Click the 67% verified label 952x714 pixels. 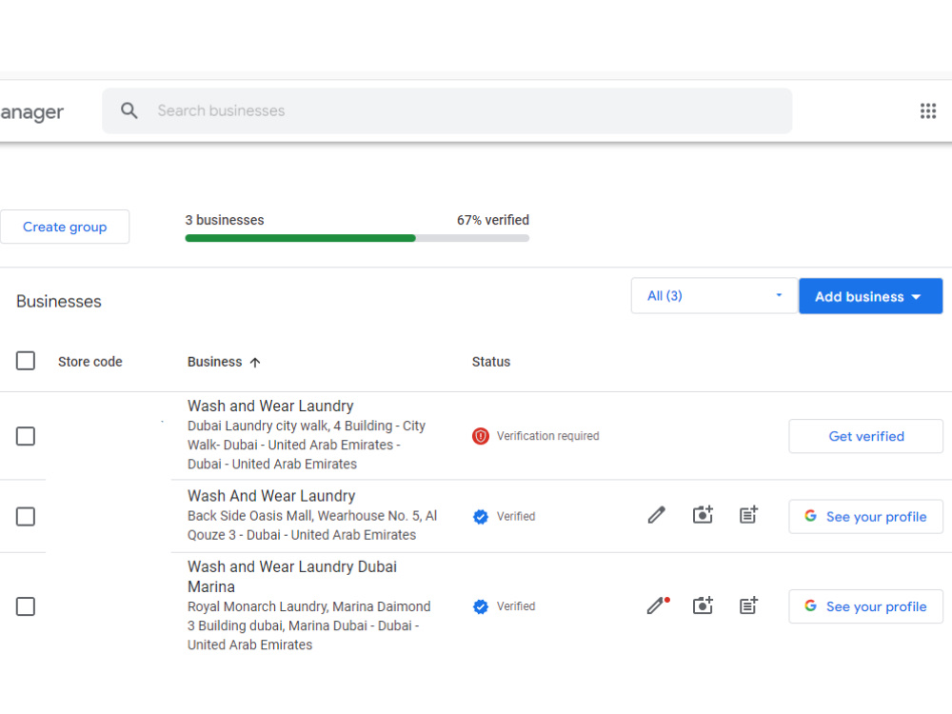(x=493, y=220)
